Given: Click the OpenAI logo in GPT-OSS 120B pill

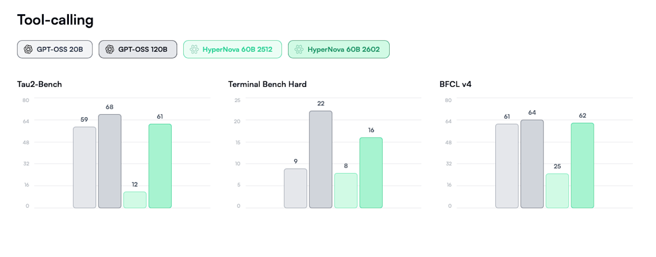Looking at the screenshot, I should coord(110,49).
